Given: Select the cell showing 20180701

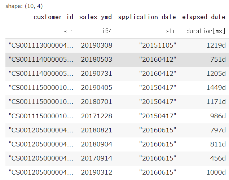Looking at the screenshot, I should pyautogui.click(x=97, y=102).
